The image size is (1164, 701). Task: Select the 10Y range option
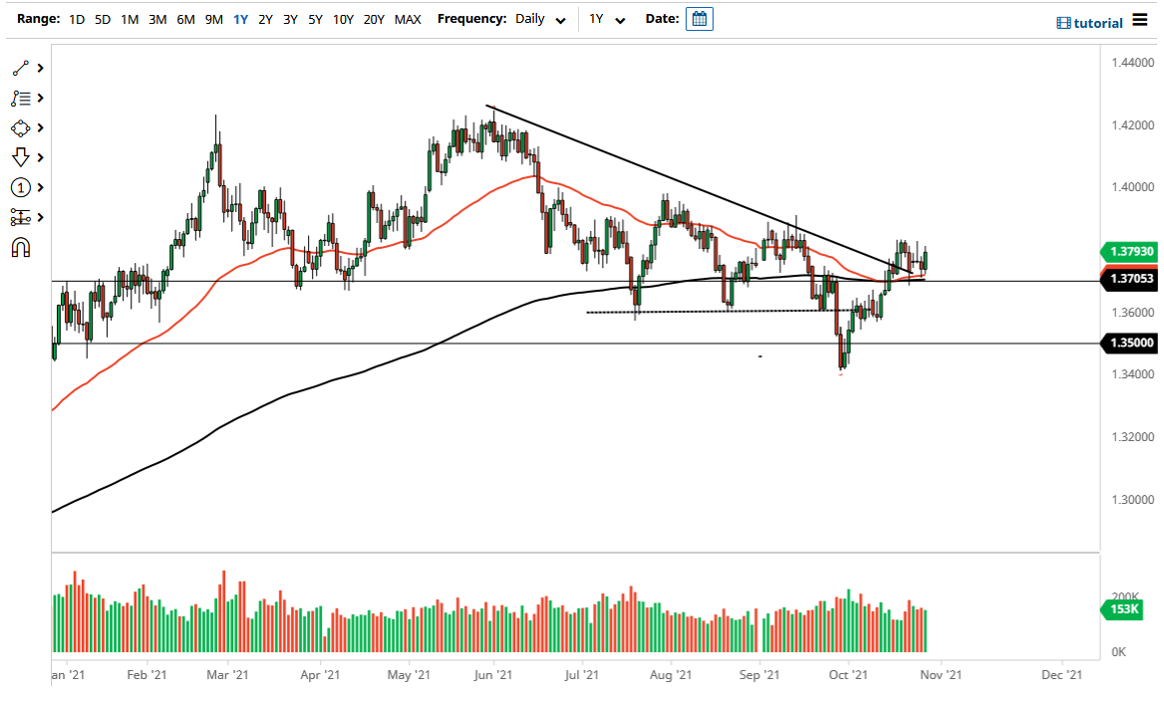pyautogui.click(x=343, y=18)
